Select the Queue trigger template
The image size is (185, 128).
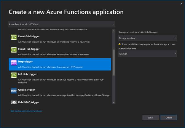[60, 92]
